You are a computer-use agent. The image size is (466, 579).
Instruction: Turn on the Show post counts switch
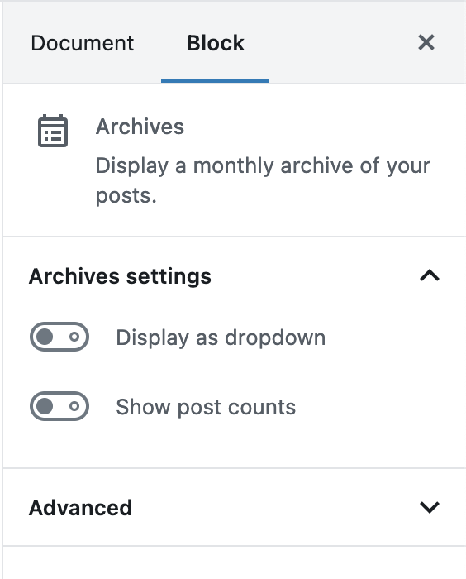59,406
